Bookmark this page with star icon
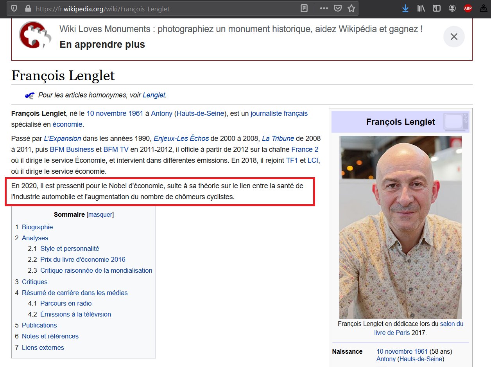 click(x=351, y=8)
